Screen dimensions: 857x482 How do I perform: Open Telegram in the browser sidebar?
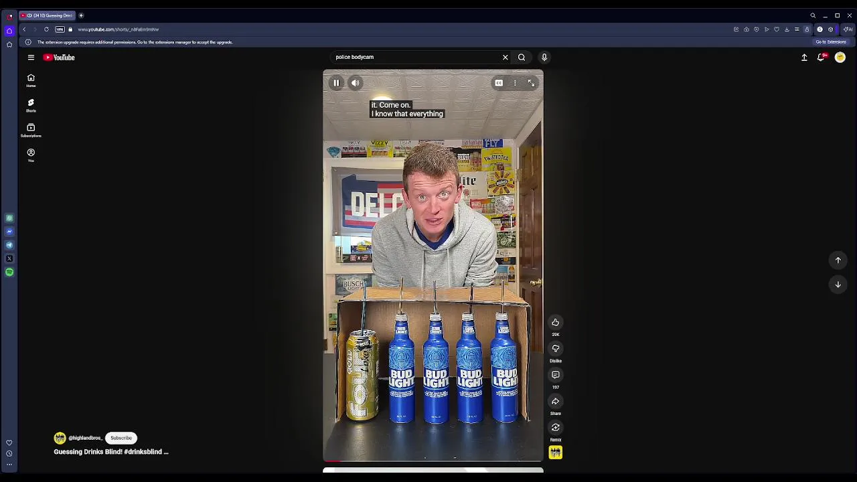tap(9, 245)
